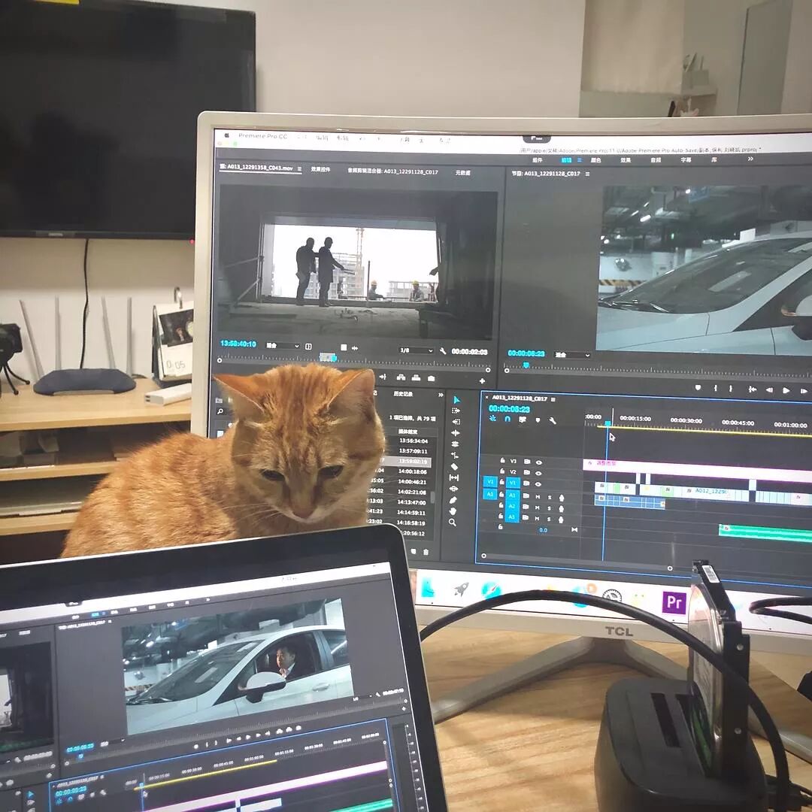Select the Track Select Backward tool
This screenshot has width=812, height=812.
[x=456, y=422]
